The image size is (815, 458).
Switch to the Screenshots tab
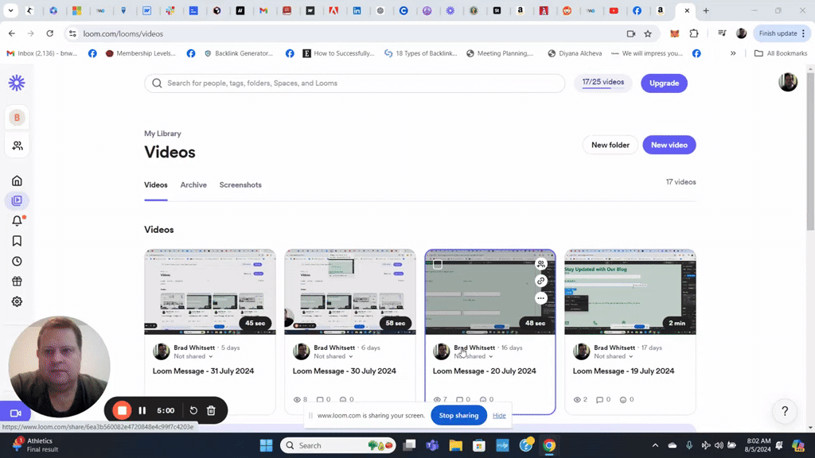coord(240,184)
